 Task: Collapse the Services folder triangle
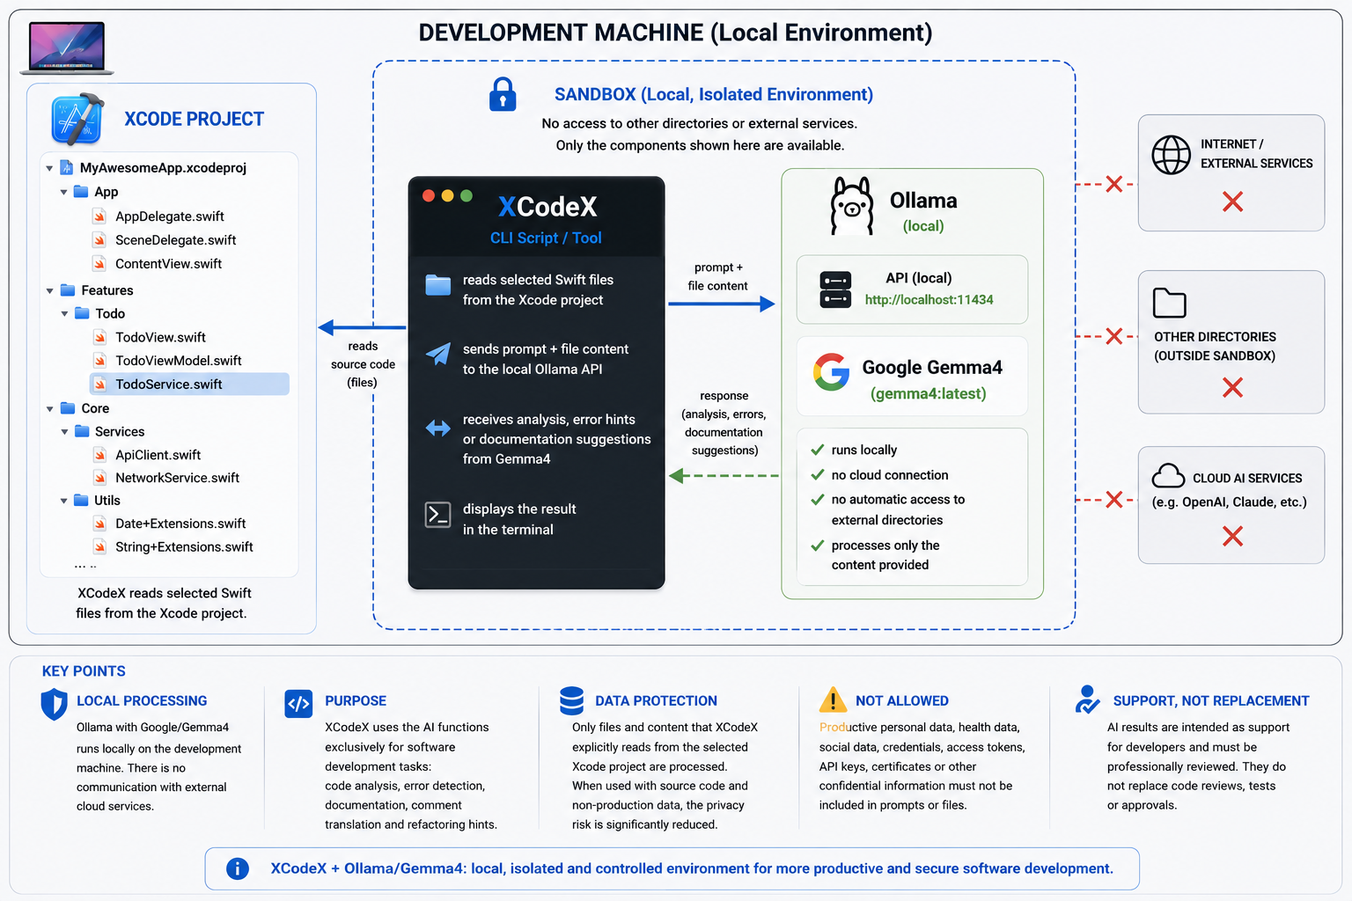(64, 431)
